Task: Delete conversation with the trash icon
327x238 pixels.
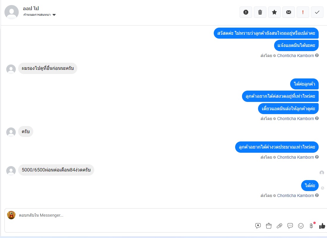Action: [x=260, y=12]
